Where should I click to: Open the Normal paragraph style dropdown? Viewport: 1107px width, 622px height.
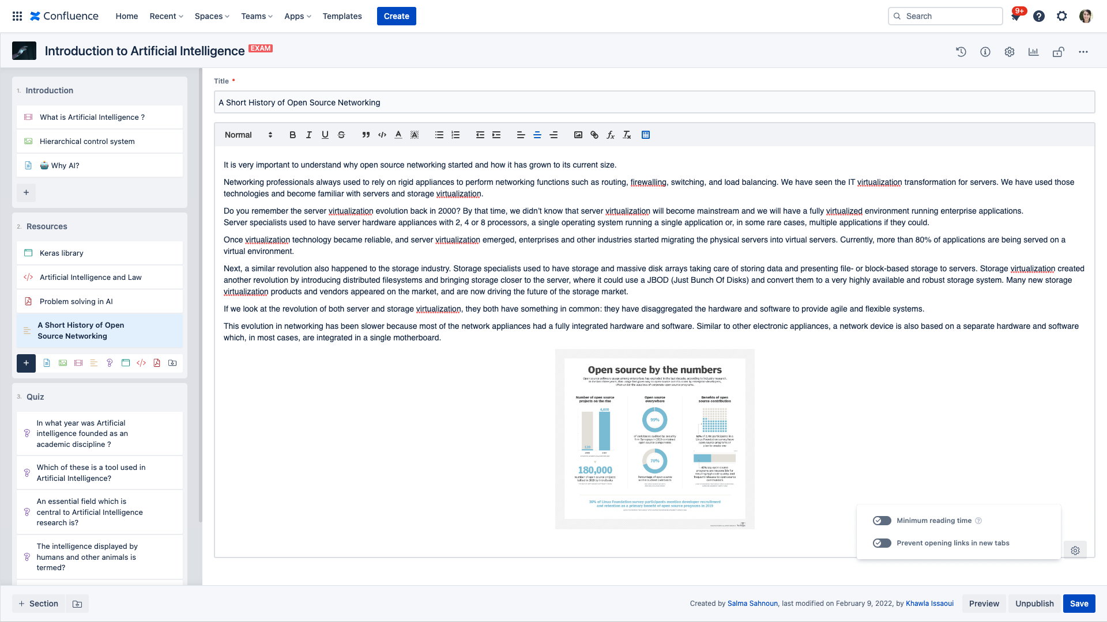[248, 135]
